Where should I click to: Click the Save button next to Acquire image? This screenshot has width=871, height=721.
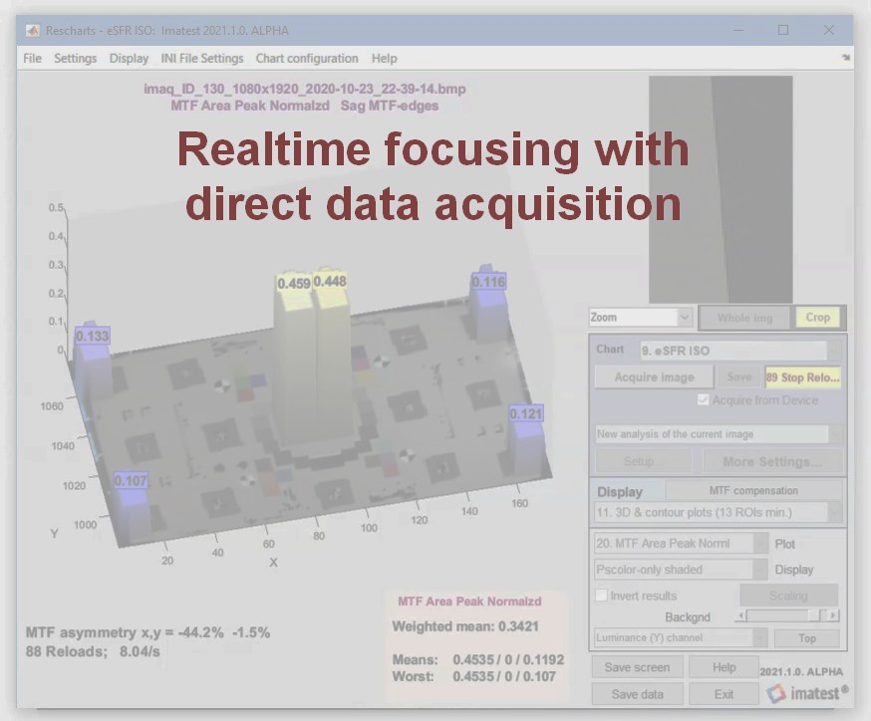click(738, 377)
